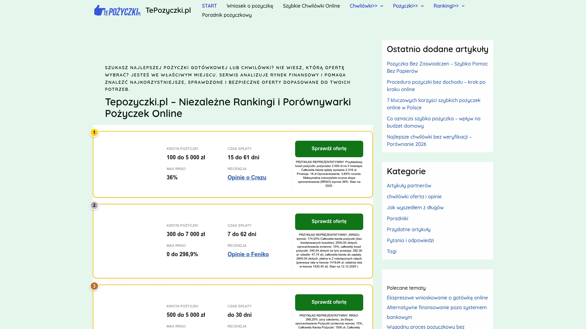Image resolution: width=586 pixels, height=329 pixels.
Task: Open Poradnik pożyczkowy from the navigation
Action: tap(226, 15)
